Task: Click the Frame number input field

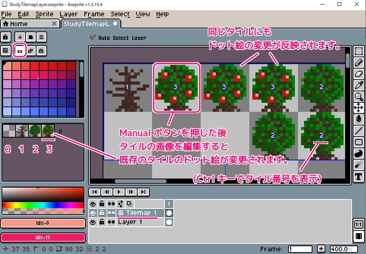Action: (x=300, y=249)
